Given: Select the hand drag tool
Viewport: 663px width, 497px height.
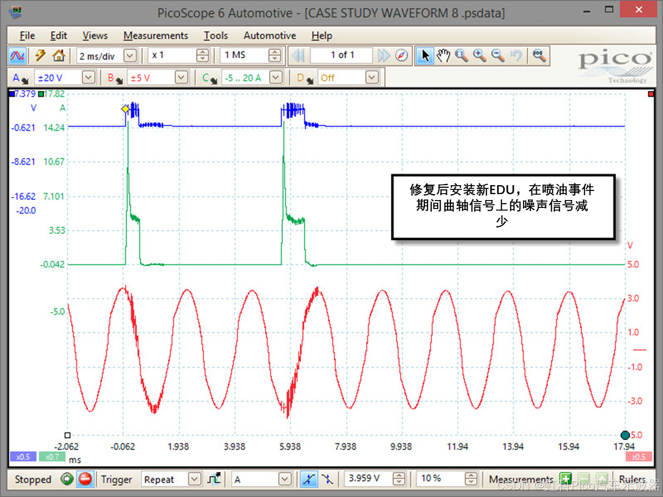Looking at the screenshot, I should [x=443, y=55].
